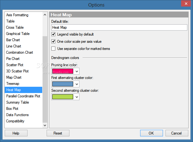Cancel the Options dialog

pos(176,133)
